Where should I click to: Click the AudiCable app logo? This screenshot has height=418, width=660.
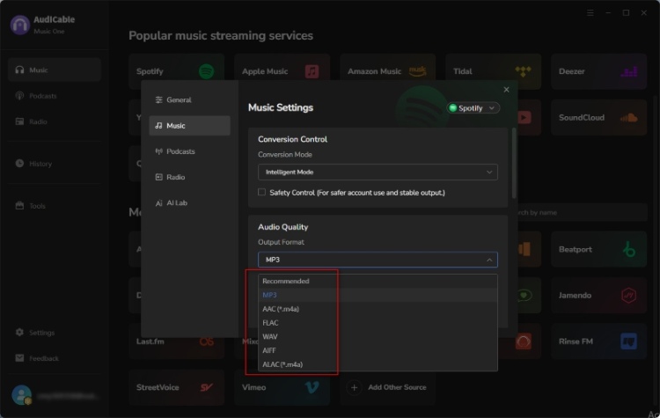pos(19,25)
